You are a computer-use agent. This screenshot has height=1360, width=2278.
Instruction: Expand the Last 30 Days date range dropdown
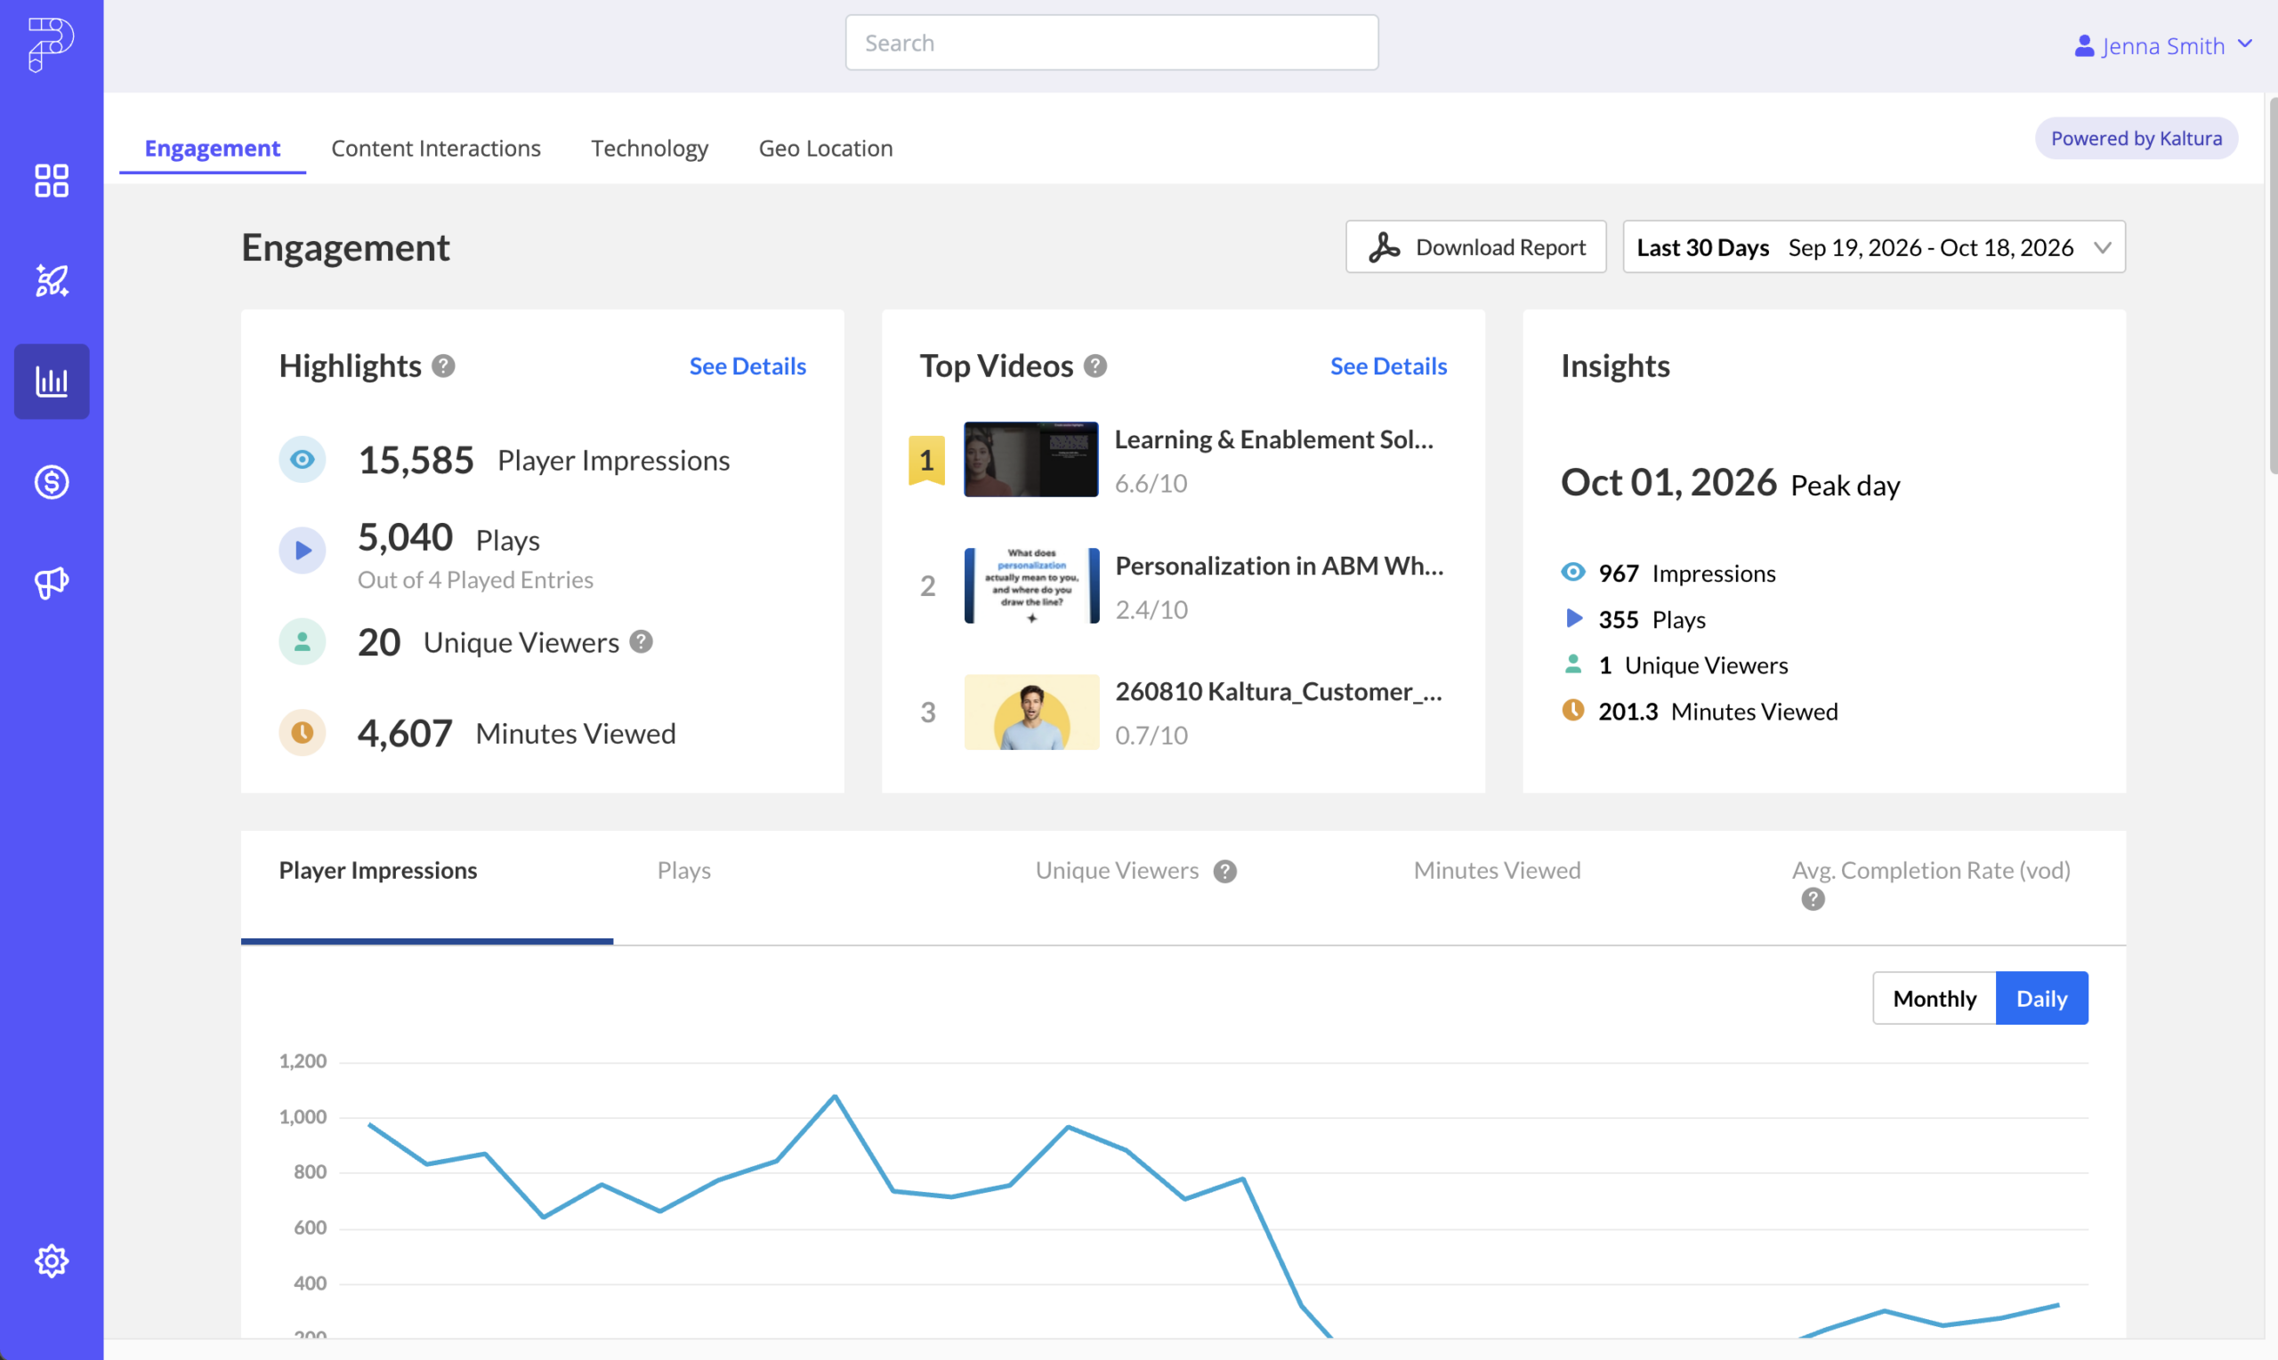[1874, 246]
